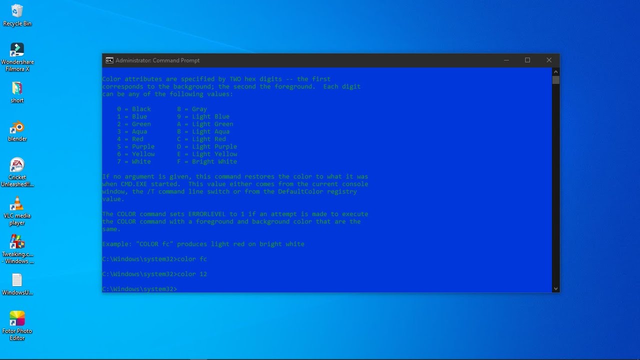Click the 'Example: "COLOR fc"' line
This screenshot has height=360, width=640.
(203, 244)
